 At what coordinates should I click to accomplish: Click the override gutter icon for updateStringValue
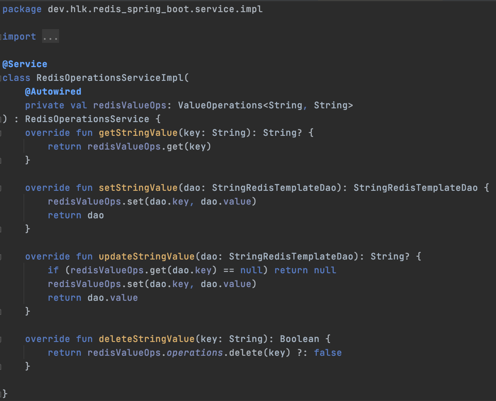tap(1, 256)
